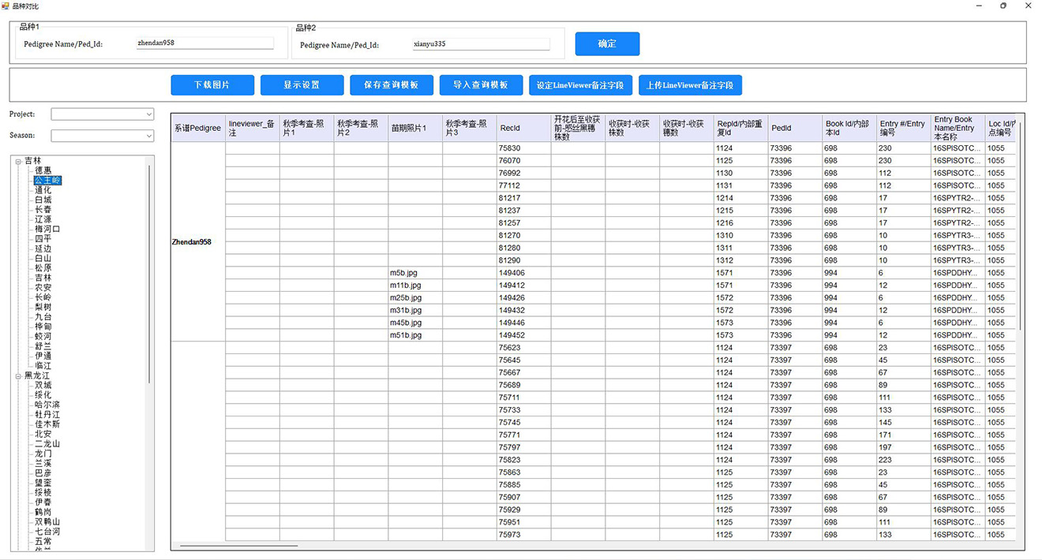Select 双鸭山 in the location tree
This screenshot has height=560, width=1042.
(x=47, y=522)
